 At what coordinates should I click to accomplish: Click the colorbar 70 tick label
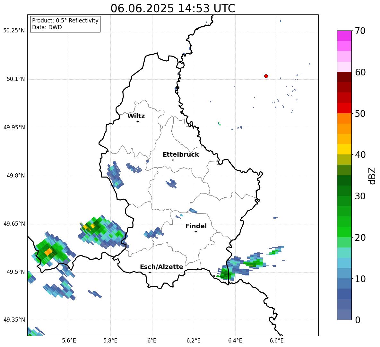coord(360,31)
